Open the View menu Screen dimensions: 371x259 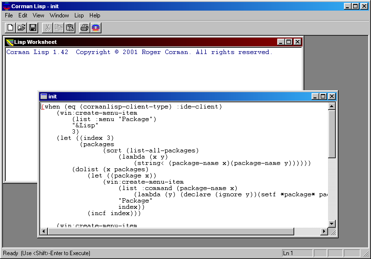[38, 15]
